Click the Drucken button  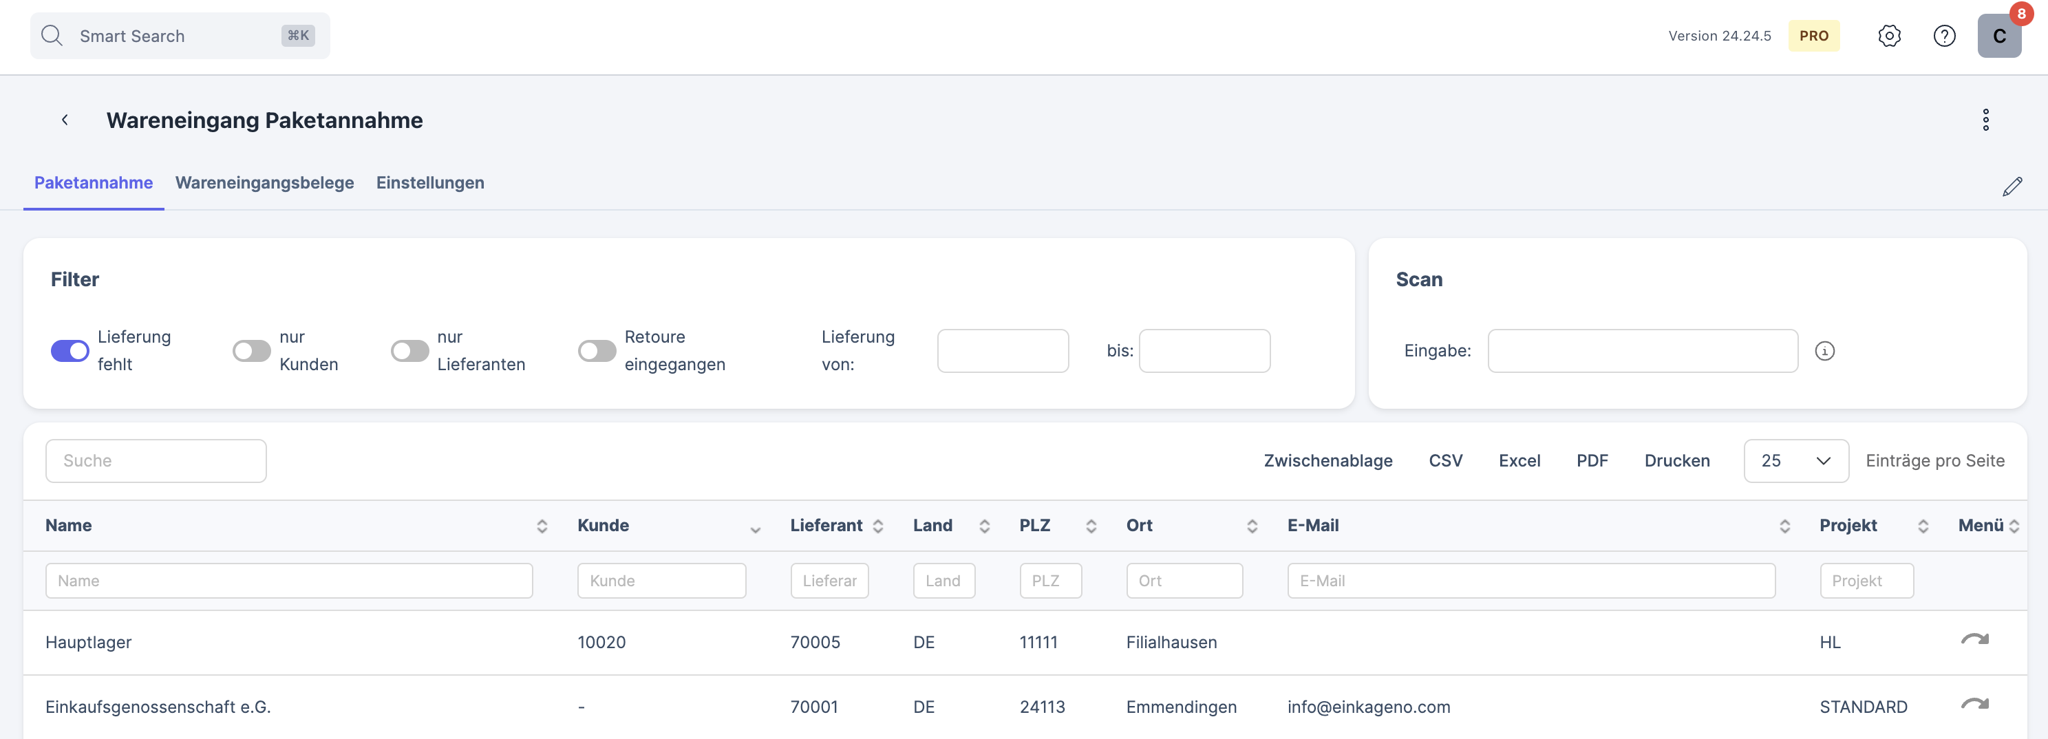tap(1676, 461)
